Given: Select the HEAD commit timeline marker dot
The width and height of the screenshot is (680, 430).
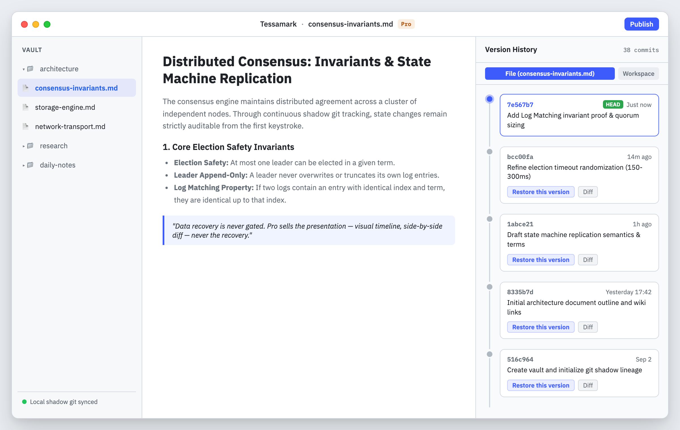Looking at the screenshot, I should (489, 99).
